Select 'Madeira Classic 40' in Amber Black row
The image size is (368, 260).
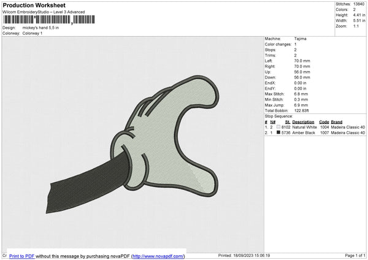pyautogui.click(x=348, y=133)
